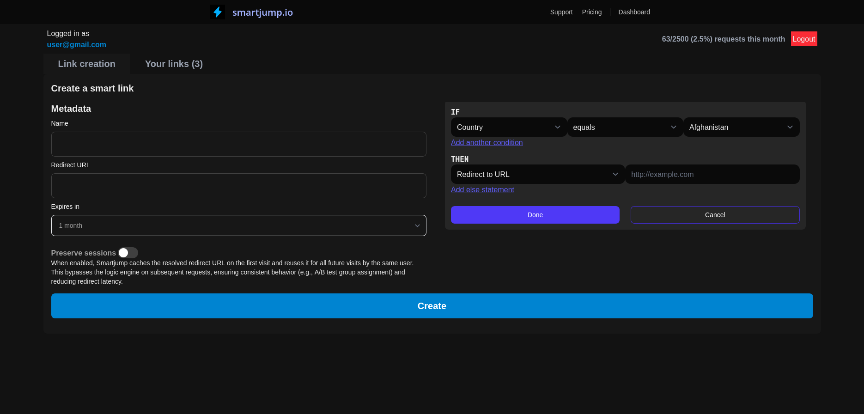The image size is (864, 414).
Task: Open the Dashboard link
Action: pyautogui.click(x=634, y=12)
